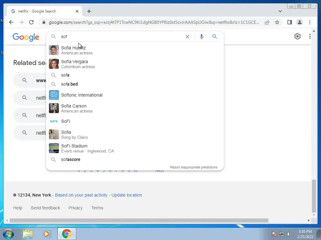Open Windows Explorer from the taskbar

28,234
